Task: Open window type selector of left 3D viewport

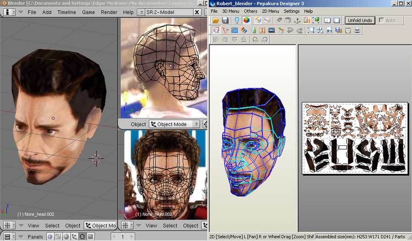Action: tap(9, 225)
